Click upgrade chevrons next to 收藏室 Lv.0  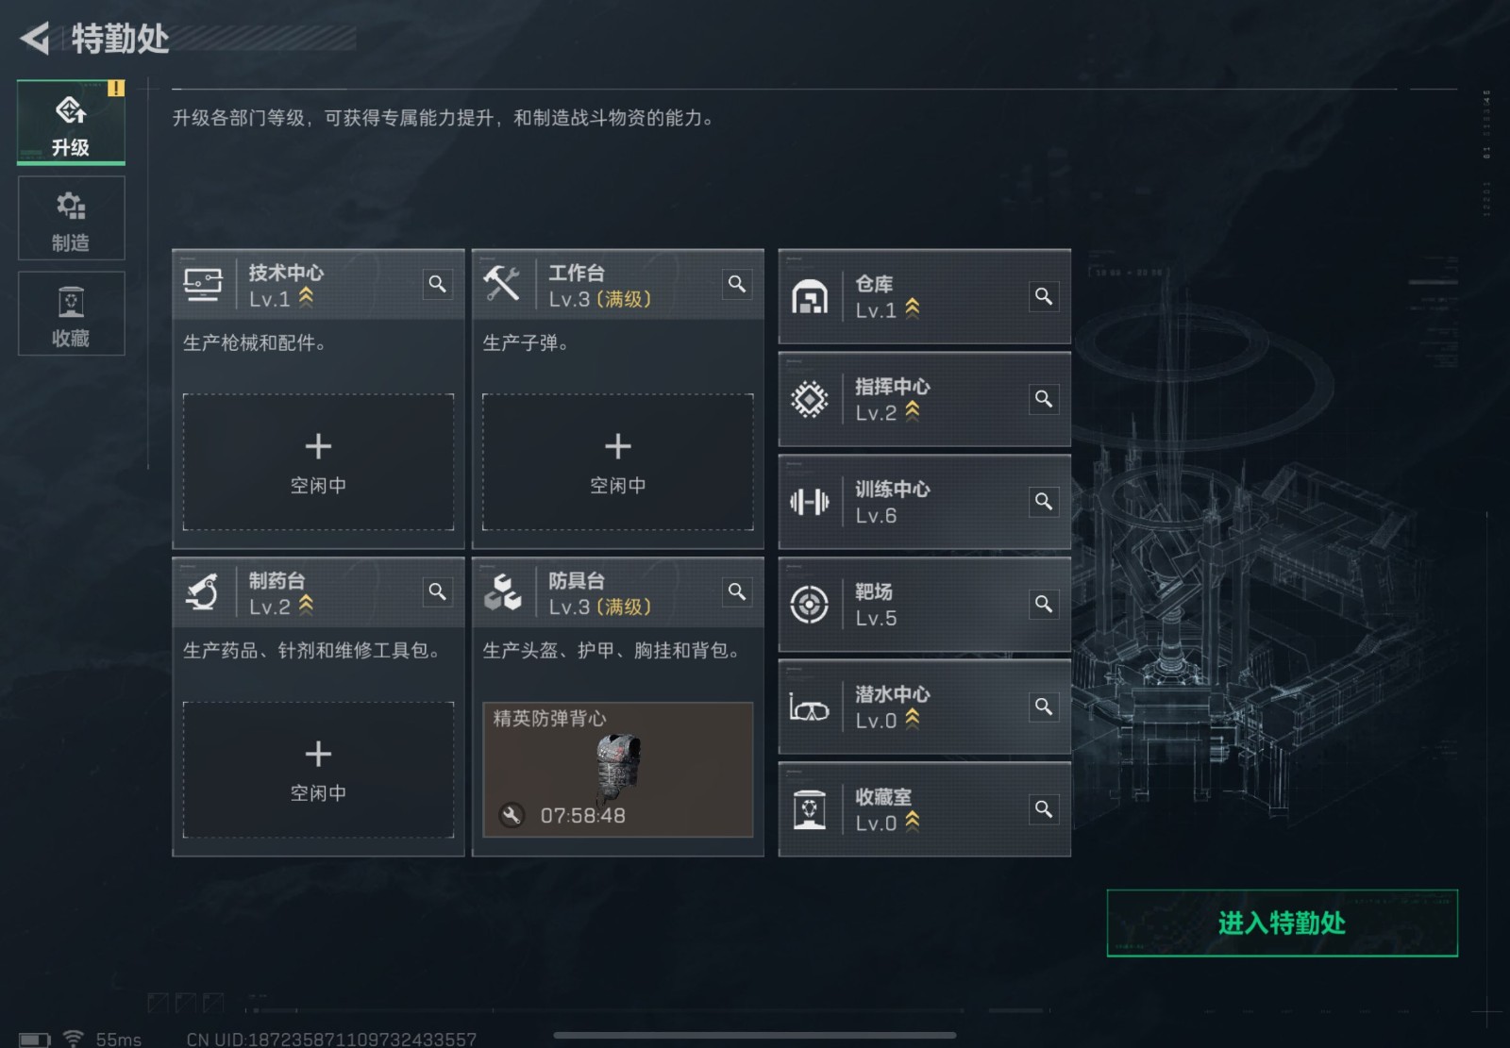pyautogui.click(x=913, y=822)
